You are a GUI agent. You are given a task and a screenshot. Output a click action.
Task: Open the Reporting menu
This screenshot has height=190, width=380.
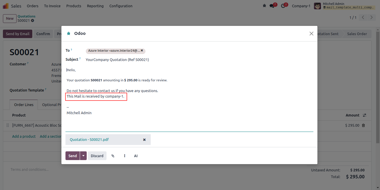click(95, 6)
